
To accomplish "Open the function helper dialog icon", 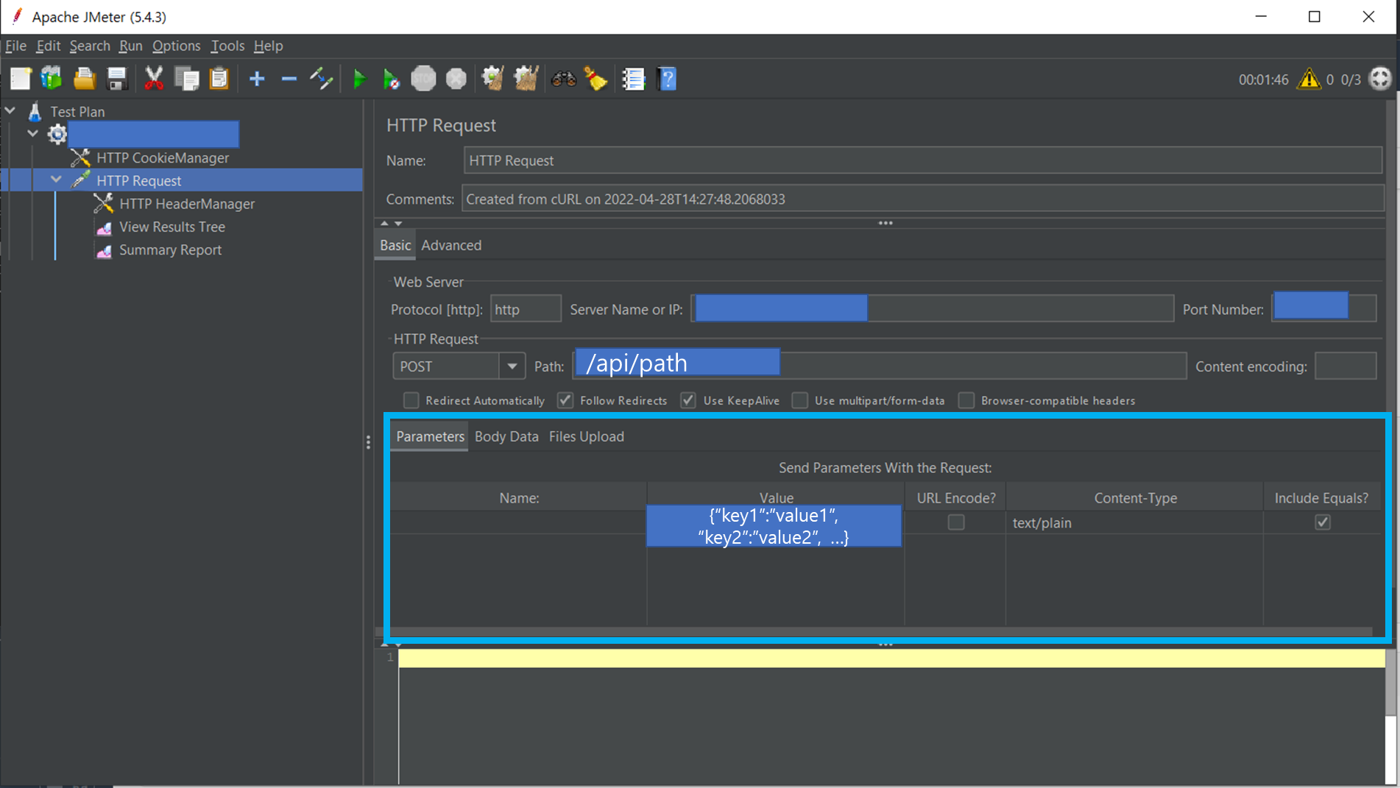I will tap(633, 79).
